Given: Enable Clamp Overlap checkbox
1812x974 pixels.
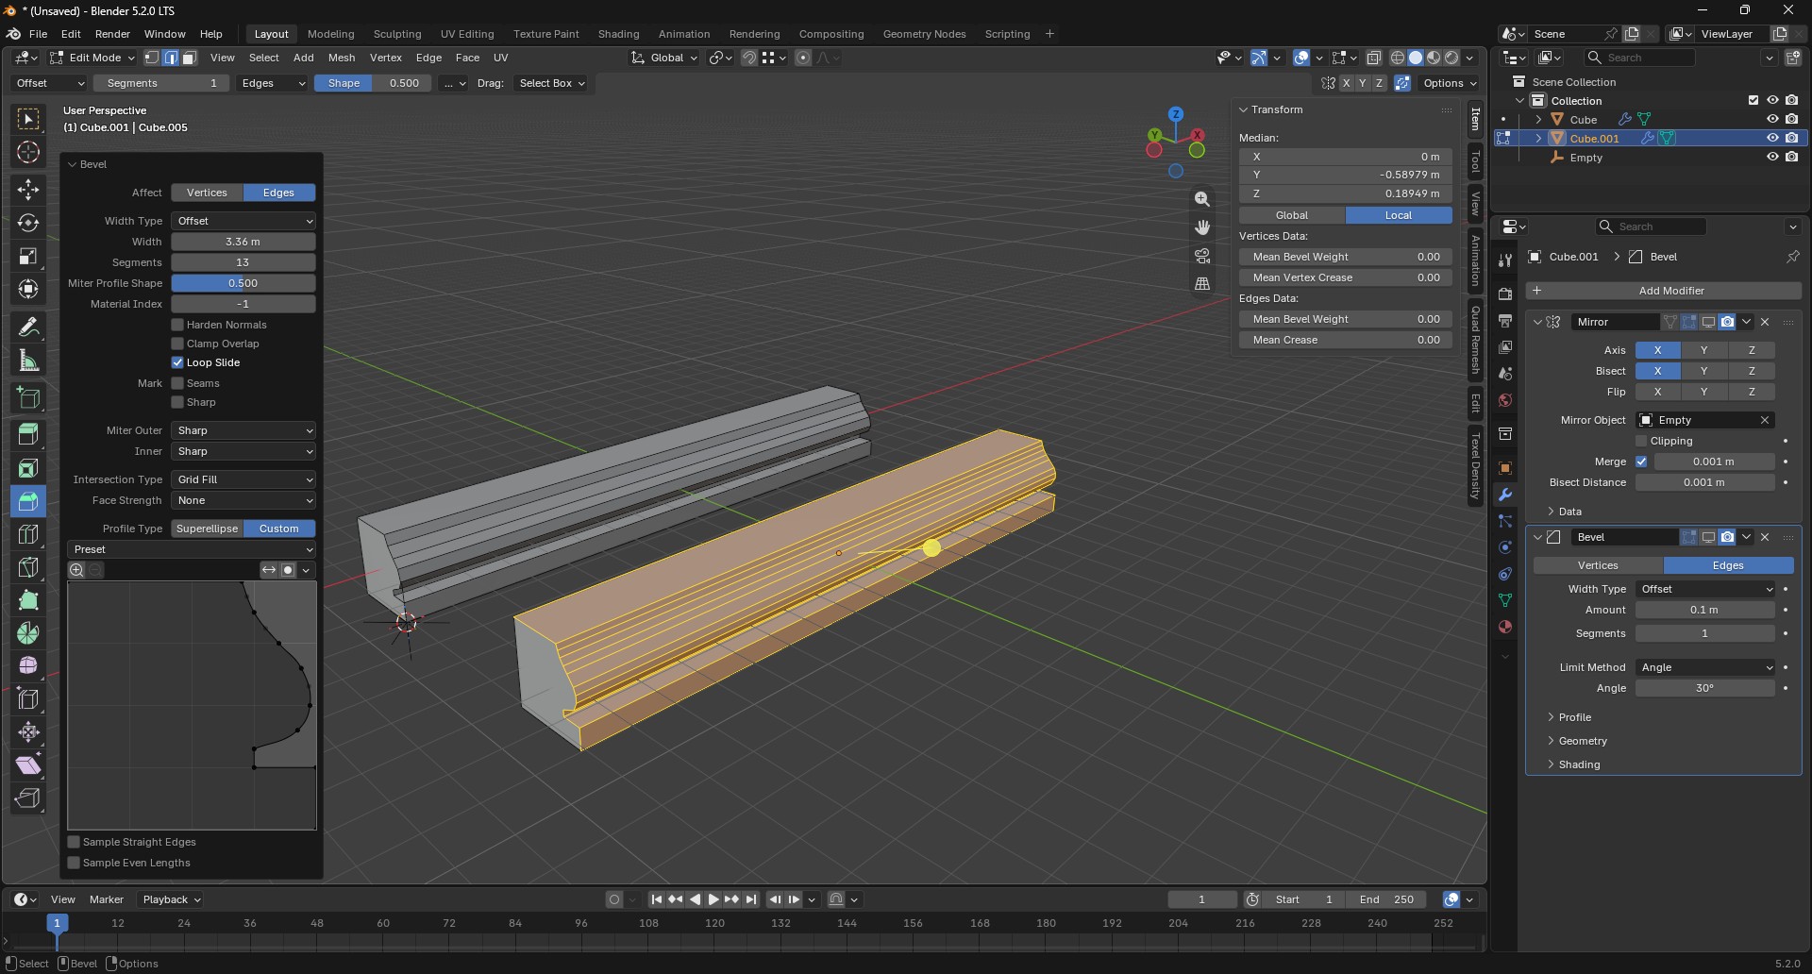Looking at the screenshot, I should (177, 344).
